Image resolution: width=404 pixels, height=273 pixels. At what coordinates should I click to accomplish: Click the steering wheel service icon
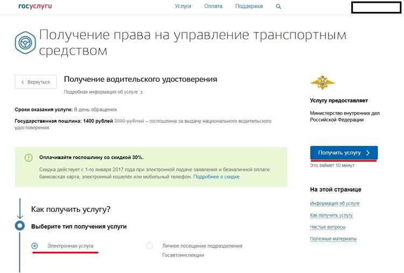coord(25,43)
